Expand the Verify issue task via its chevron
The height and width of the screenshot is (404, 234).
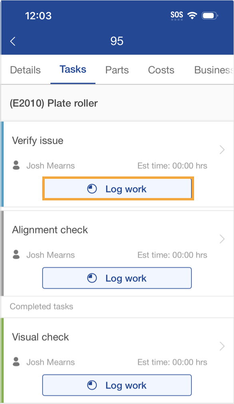point(222,150)
